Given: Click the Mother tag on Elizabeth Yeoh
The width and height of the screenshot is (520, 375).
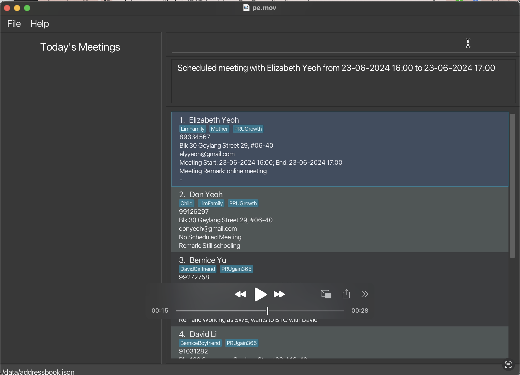Looking at the screenshot, I should 219,129.
